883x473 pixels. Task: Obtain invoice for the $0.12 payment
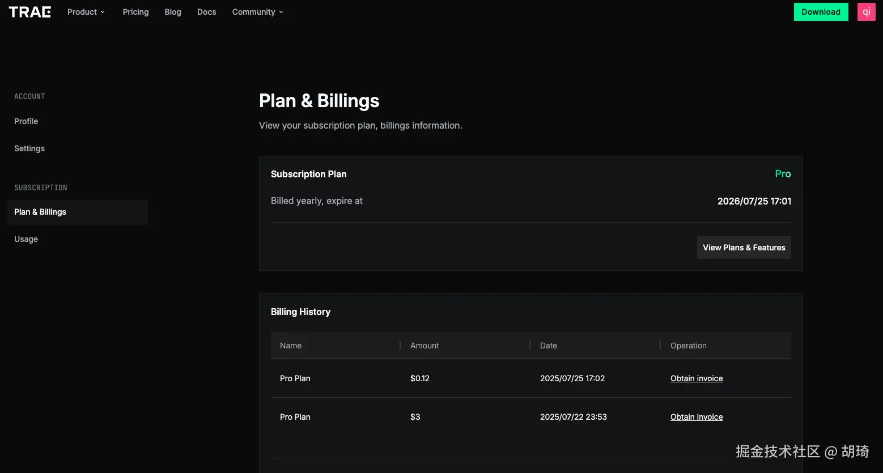(x=697, y=378)
